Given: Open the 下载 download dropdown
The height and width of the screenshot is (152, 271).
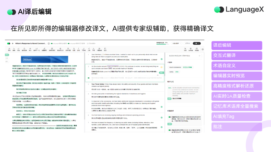Looking at the screenshot, I should [x=197, y=43].
